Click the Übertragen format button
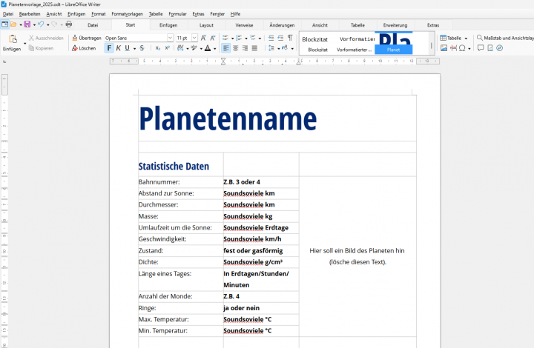Screen dimensions: 534x348 (x=86, y=38)
